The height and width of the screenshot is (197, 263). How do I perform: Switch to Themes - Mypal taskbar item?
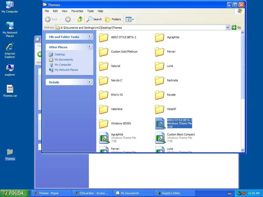[x=51, y=193]
